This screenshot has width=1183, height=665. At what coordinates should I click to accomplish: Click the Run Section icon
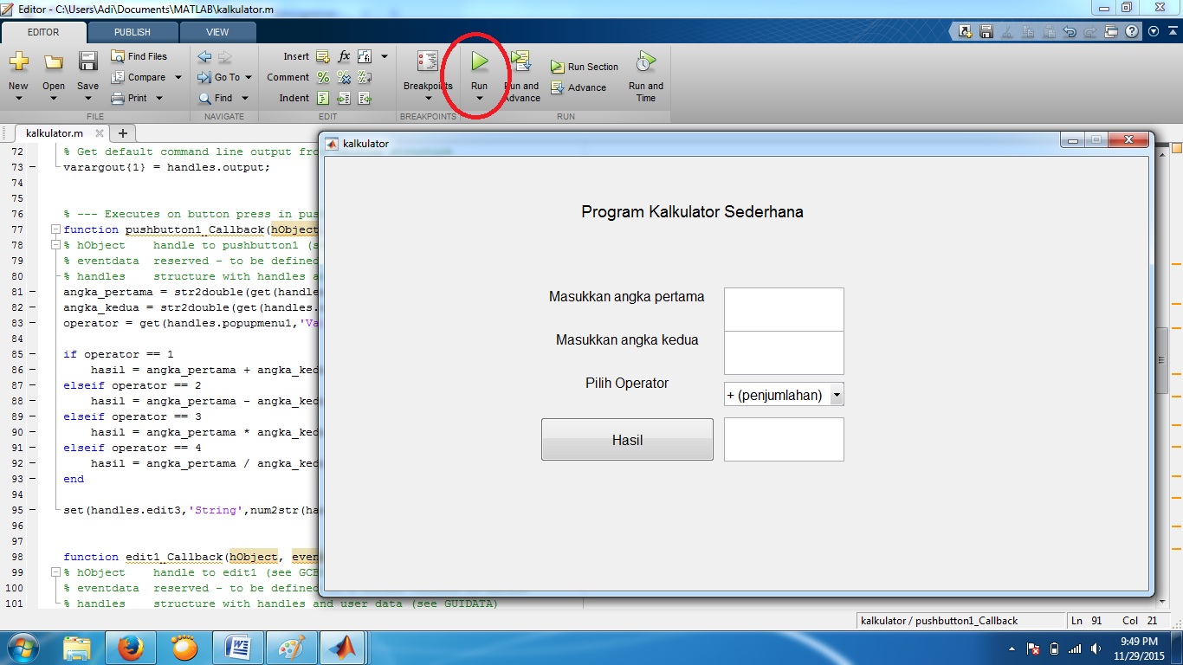[x=558, y=67]
